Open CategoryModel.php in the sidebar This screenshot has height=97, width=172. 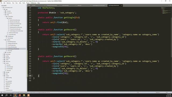[12, 43]
